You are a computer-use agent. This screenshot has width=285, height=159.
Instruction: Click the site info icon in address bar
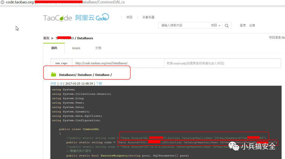2,2
